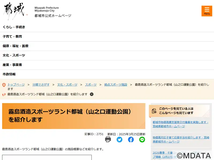Open 文化・スポーツ navigation item
The width and height of the screenshot is (214, 160).
(x=107, y=55)
